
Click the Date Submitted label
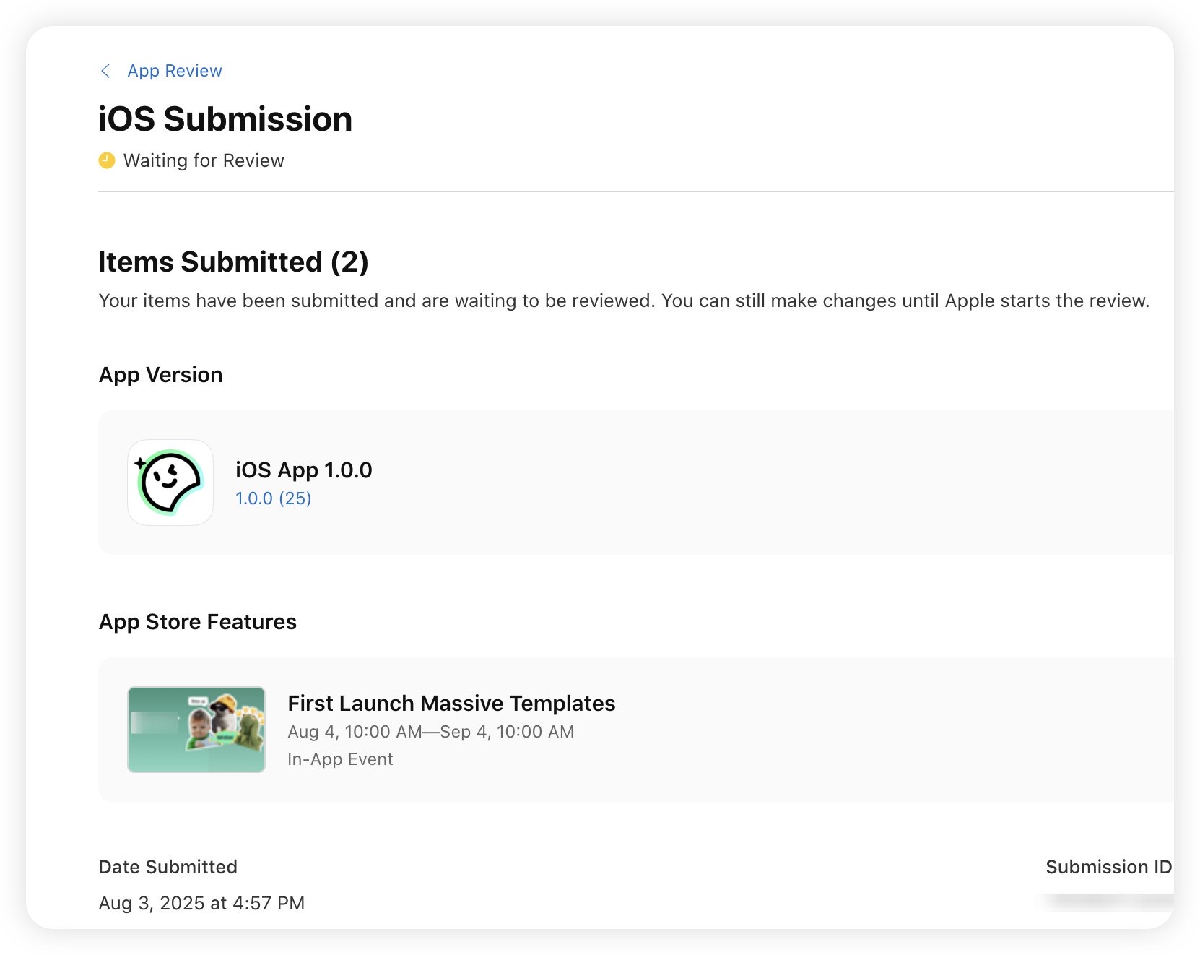pos(168,867)
